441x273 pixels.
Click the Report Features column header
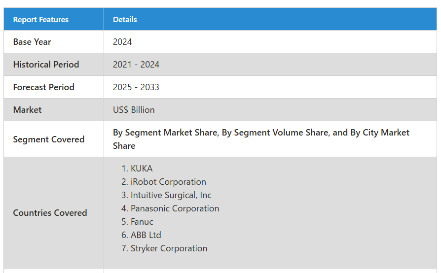click(x=41, y=19)
